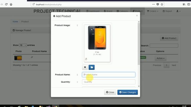Click the Close button in the modal footer
The width and height of the screenshot is (191, 107).
pos(110,92)
